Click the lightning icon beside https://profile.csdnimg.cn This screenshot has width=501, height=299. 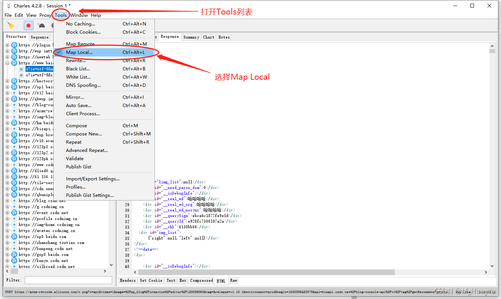[14, 219]
